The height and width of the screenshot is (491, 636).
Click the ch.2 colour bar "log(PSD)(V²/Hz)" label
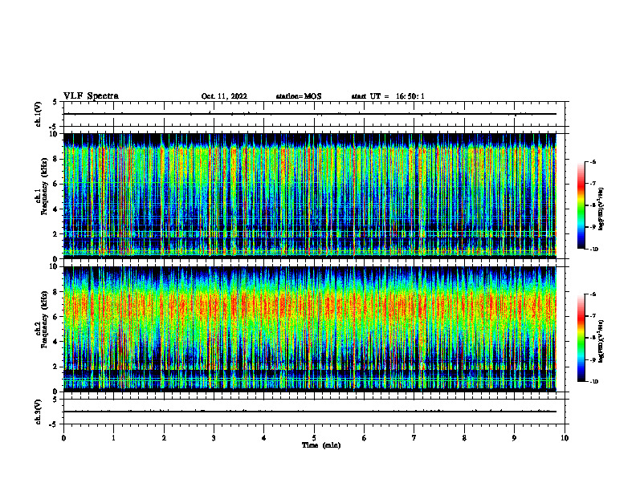[601, 341]
